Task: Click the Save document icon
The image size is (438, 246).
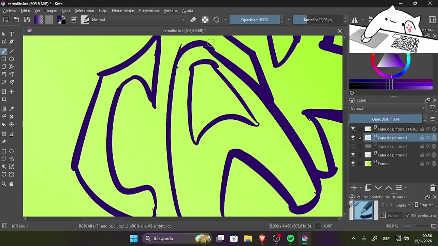Action: 27,20
